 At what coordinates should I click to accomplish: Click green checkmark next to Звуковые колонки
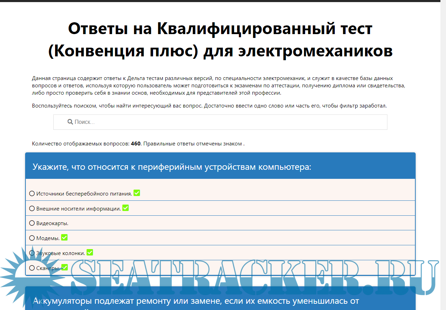point(90,253)
